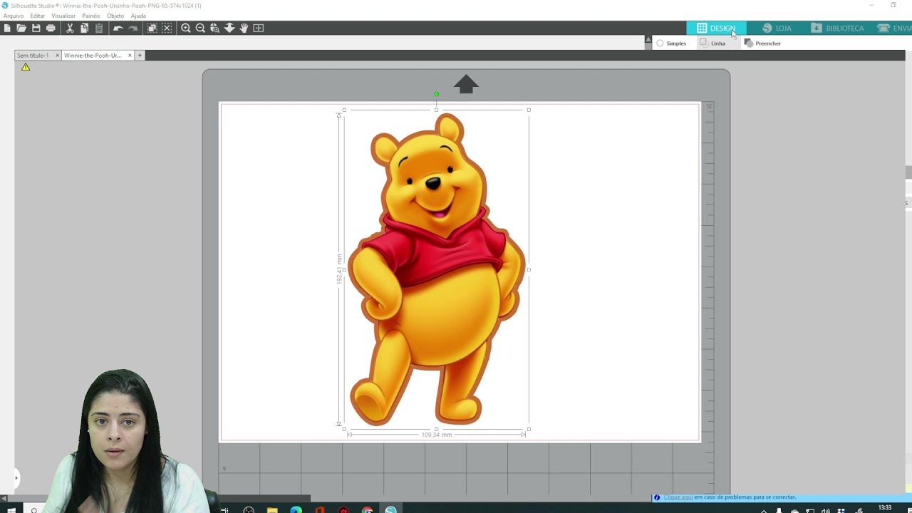912x513 pixels.
Task: Open the BIBLIOTECA library tab
Action: coord(837,28)
